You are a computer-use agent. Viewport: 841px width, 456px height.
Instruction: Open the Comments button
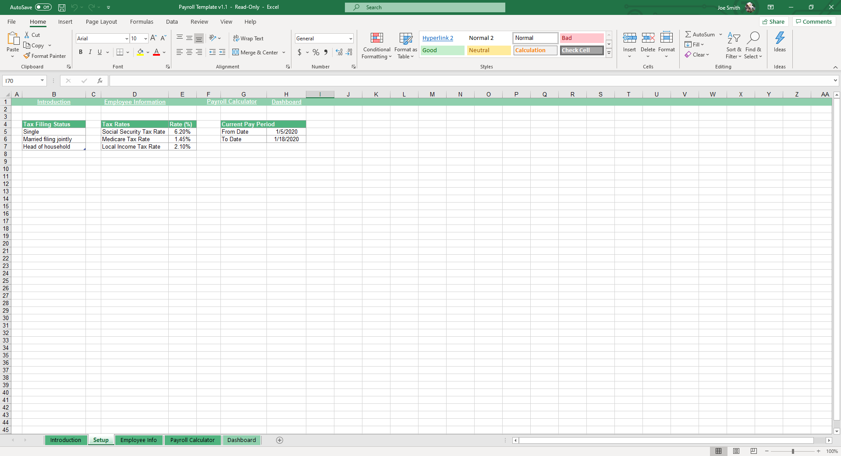[x=814, y=21]
